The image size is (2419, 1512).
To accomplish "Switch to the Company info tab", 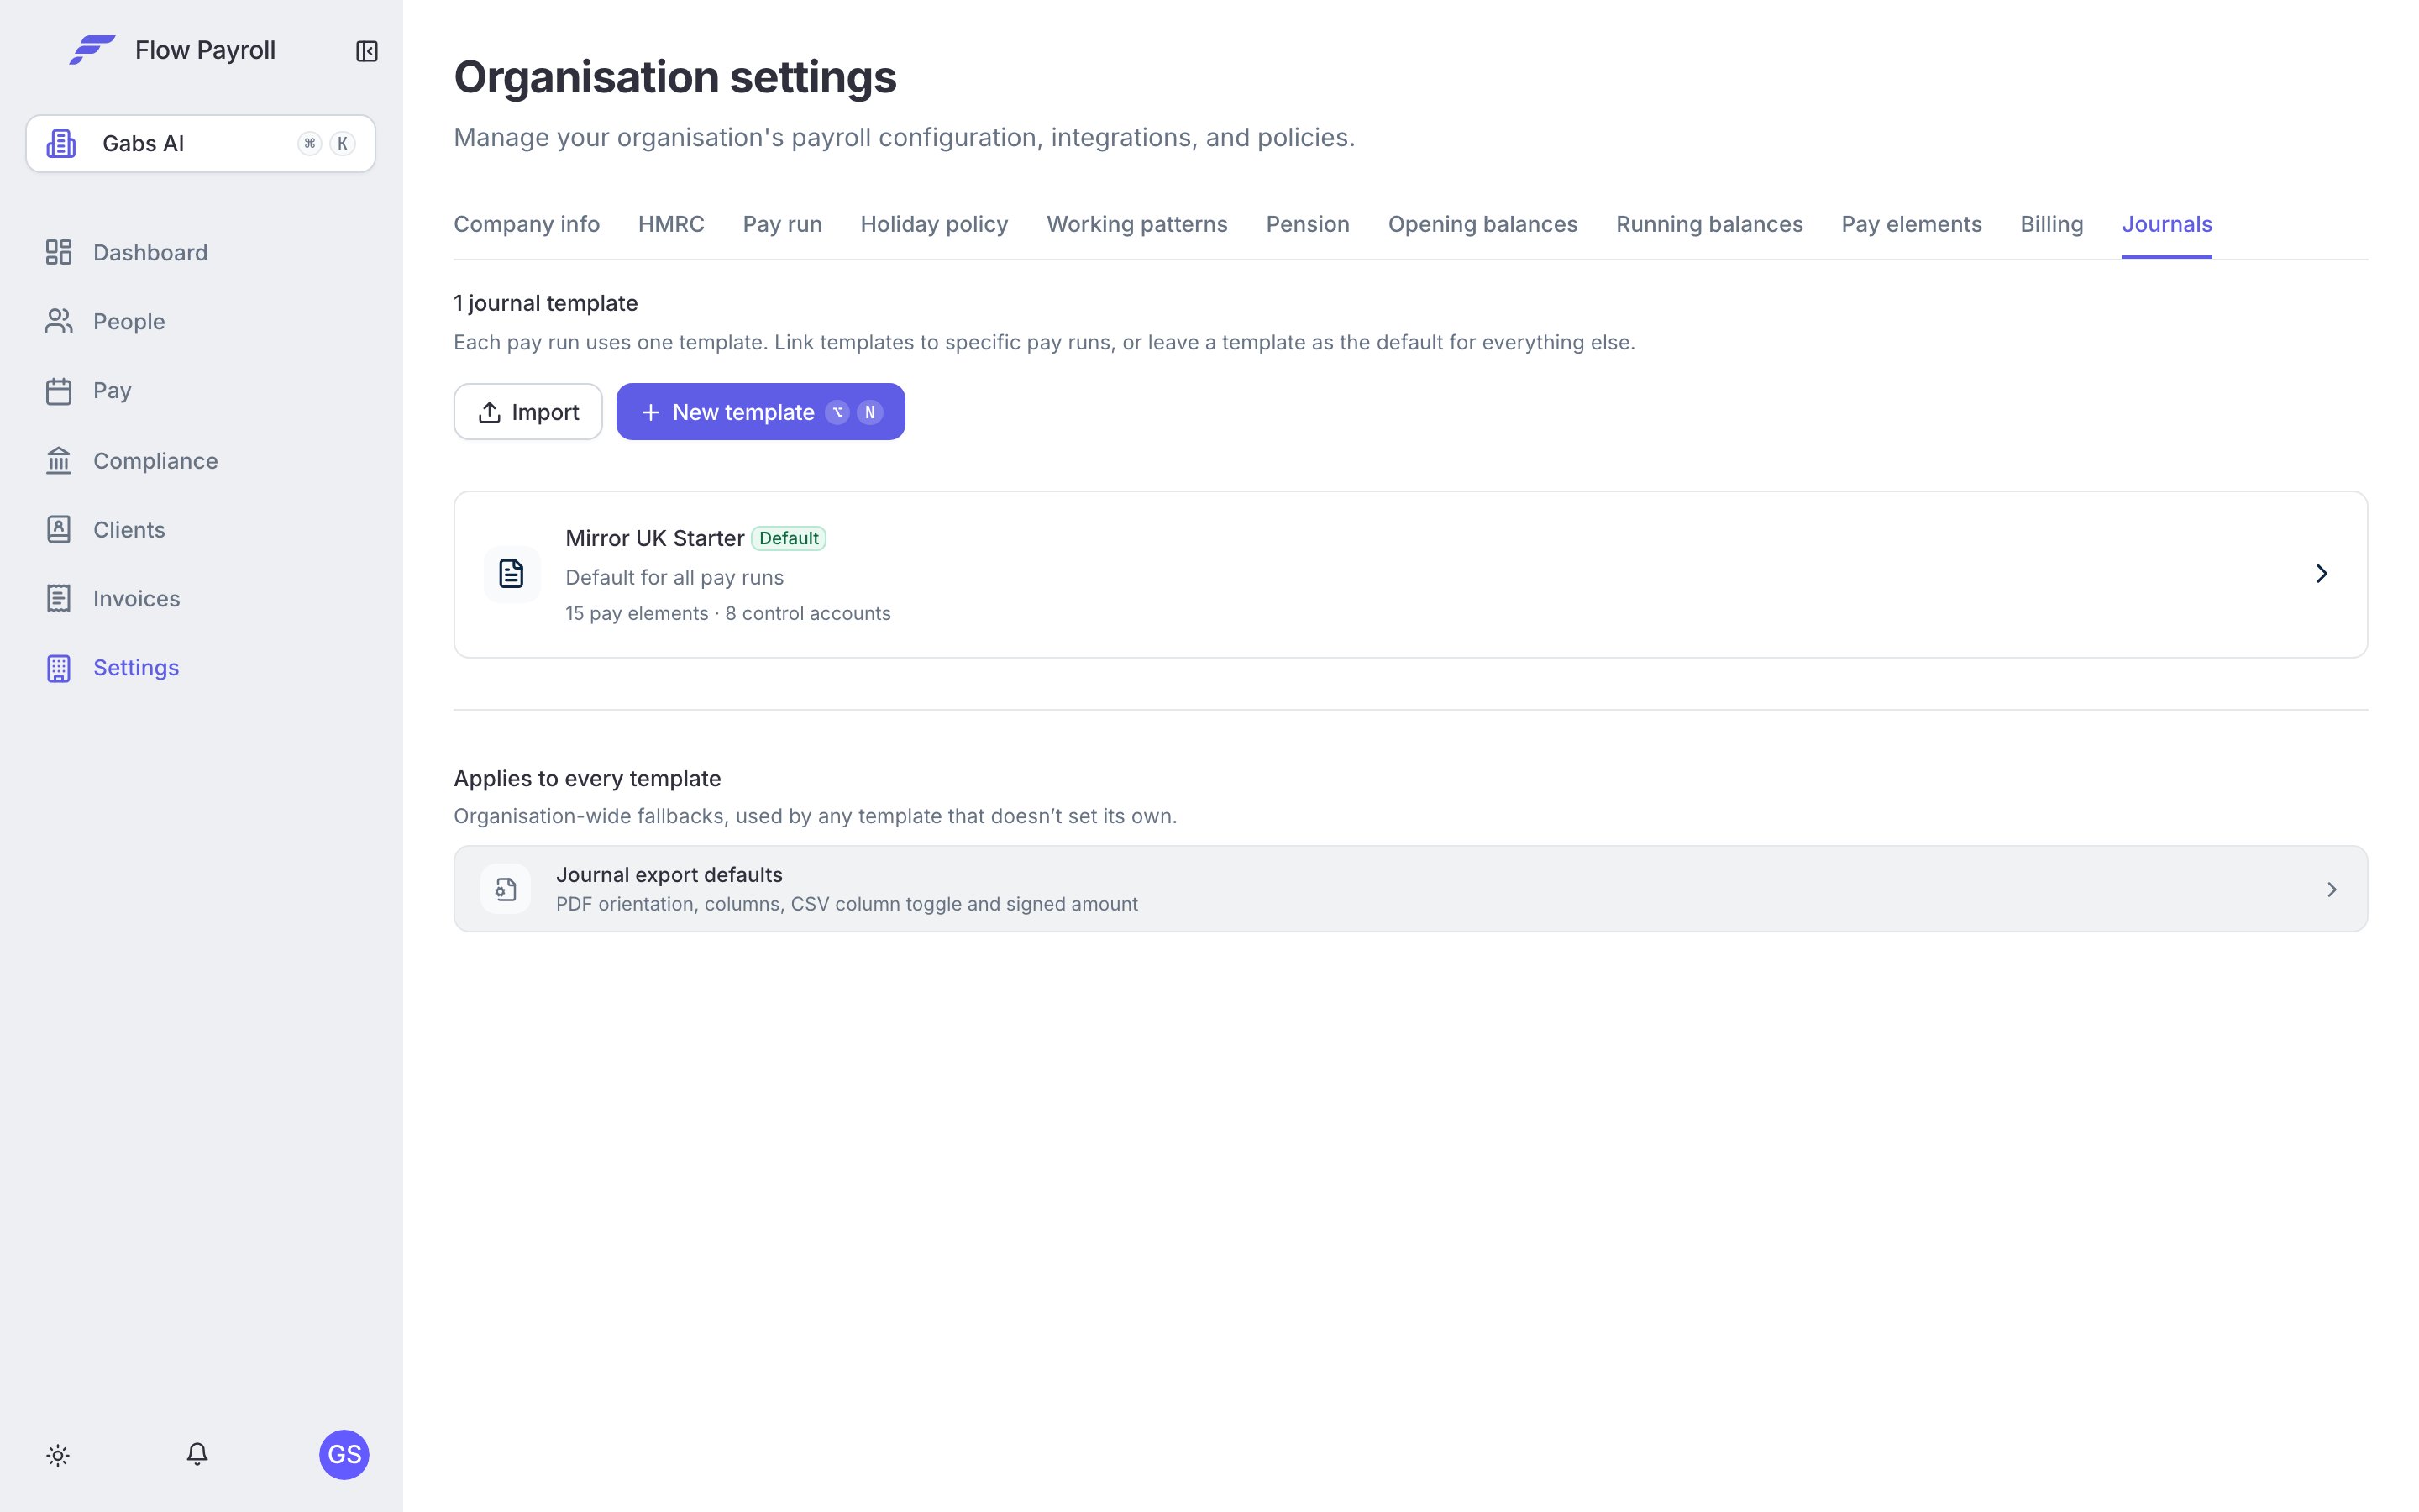I will [x=527, y=224].
